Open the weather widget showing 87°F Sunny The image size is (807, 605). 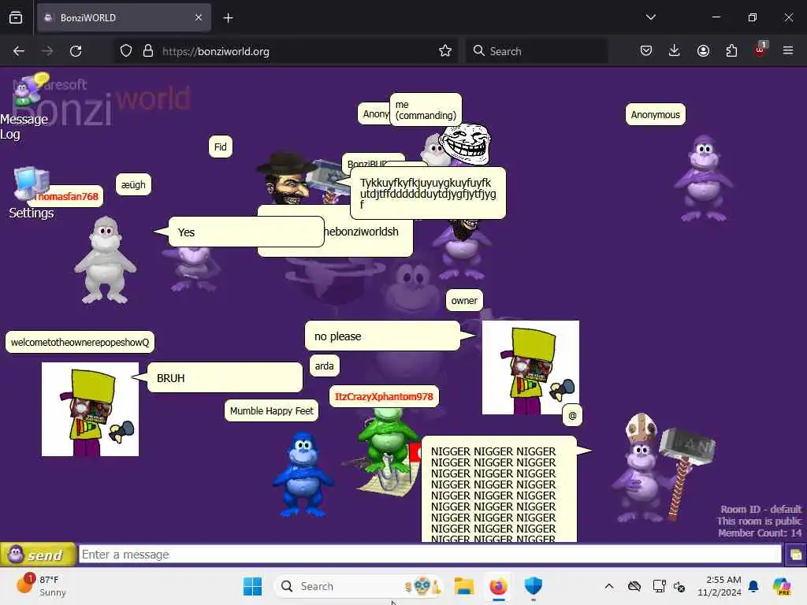43,585
